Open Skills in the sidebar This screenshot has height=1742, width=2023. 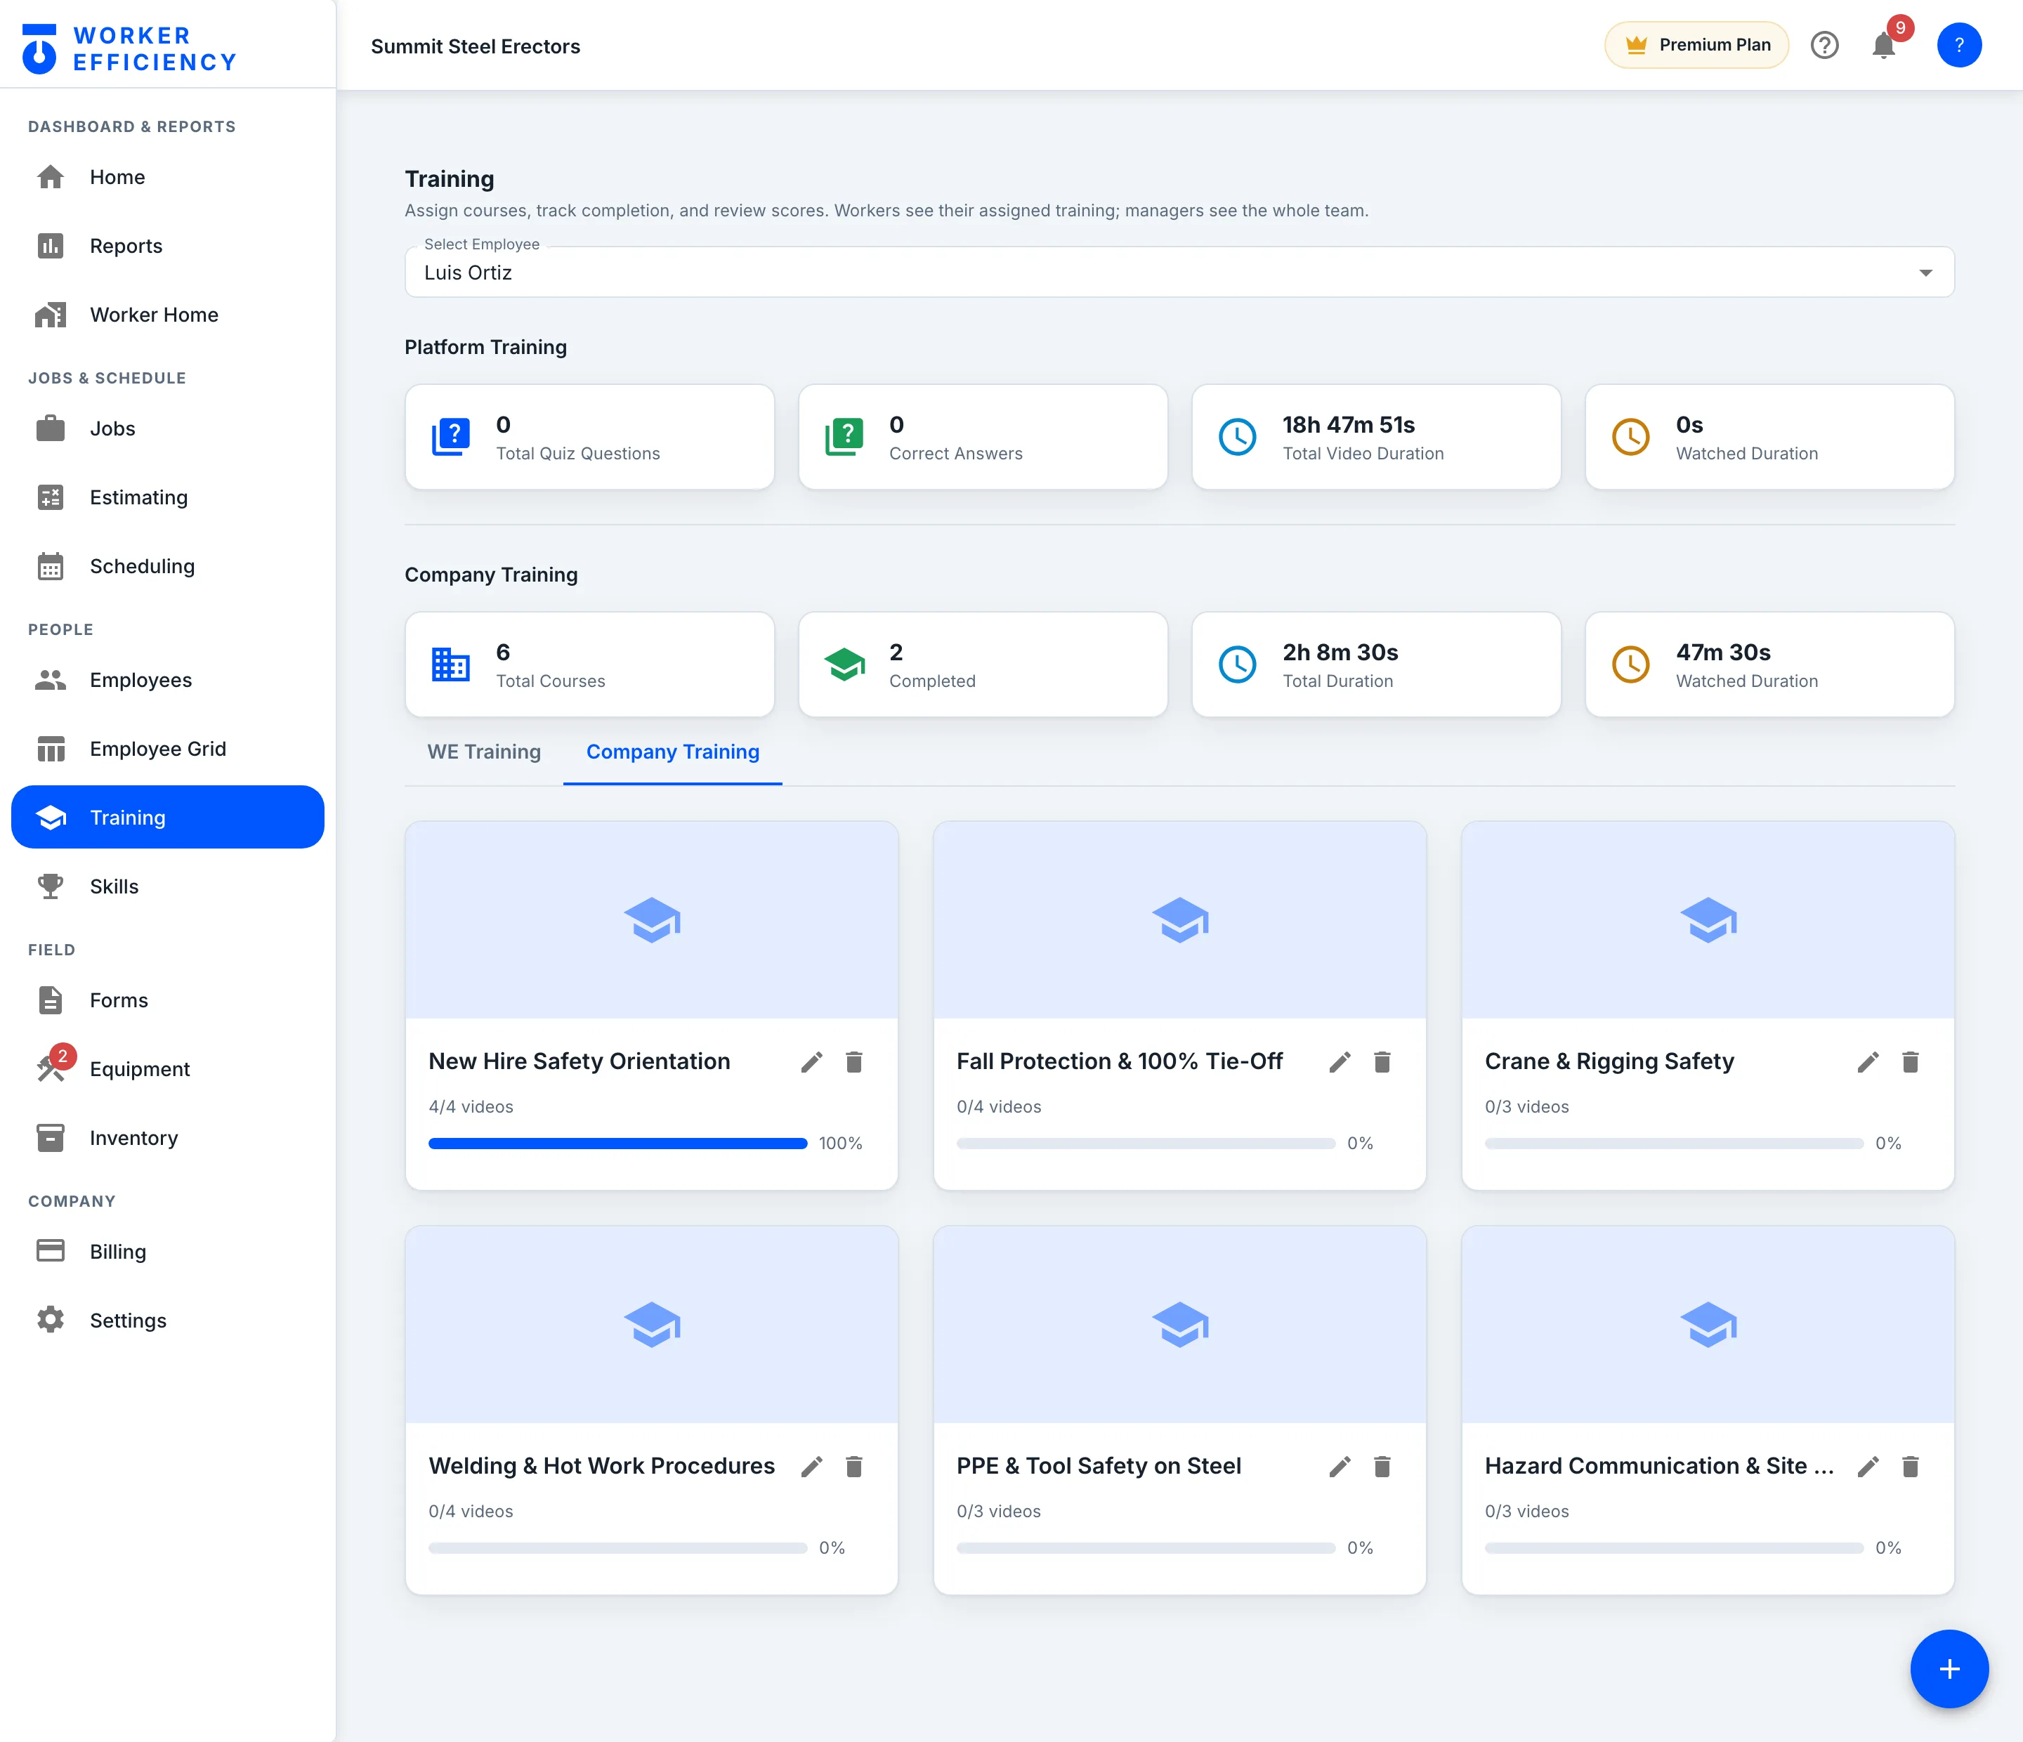[x=167, y=886]
